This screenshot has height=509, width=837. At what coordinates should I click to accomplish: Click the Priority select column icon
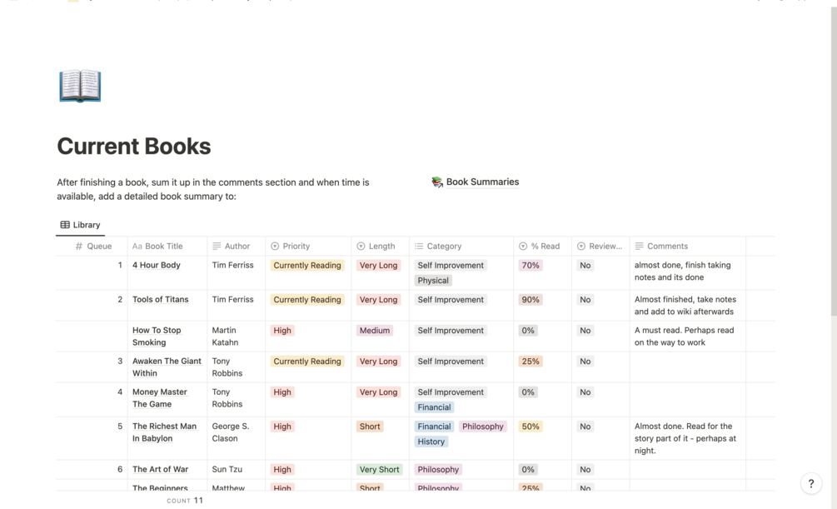point(275,247)
